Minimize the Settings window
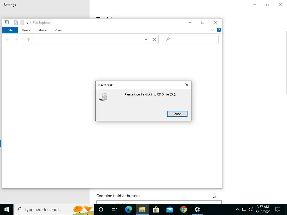The image size is (287, 215). [x=254, y=4]
